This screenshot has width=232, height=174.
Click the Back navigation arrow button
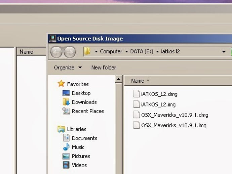tap(56, 52)
